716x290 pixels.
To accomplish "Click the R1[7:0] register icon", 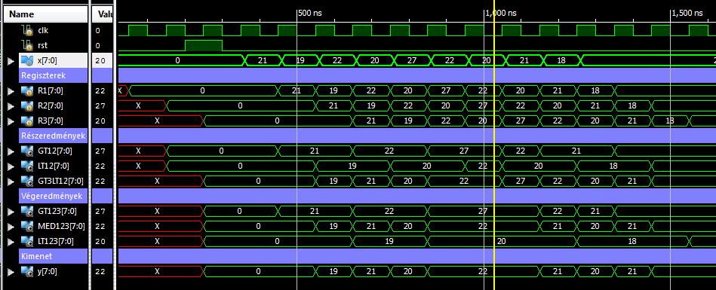I will click(x=27, y=90).
